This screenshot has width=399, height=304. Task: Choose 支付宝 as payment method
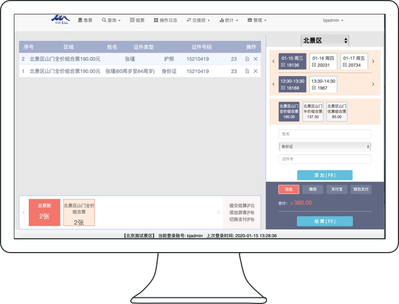click(336, 189)
